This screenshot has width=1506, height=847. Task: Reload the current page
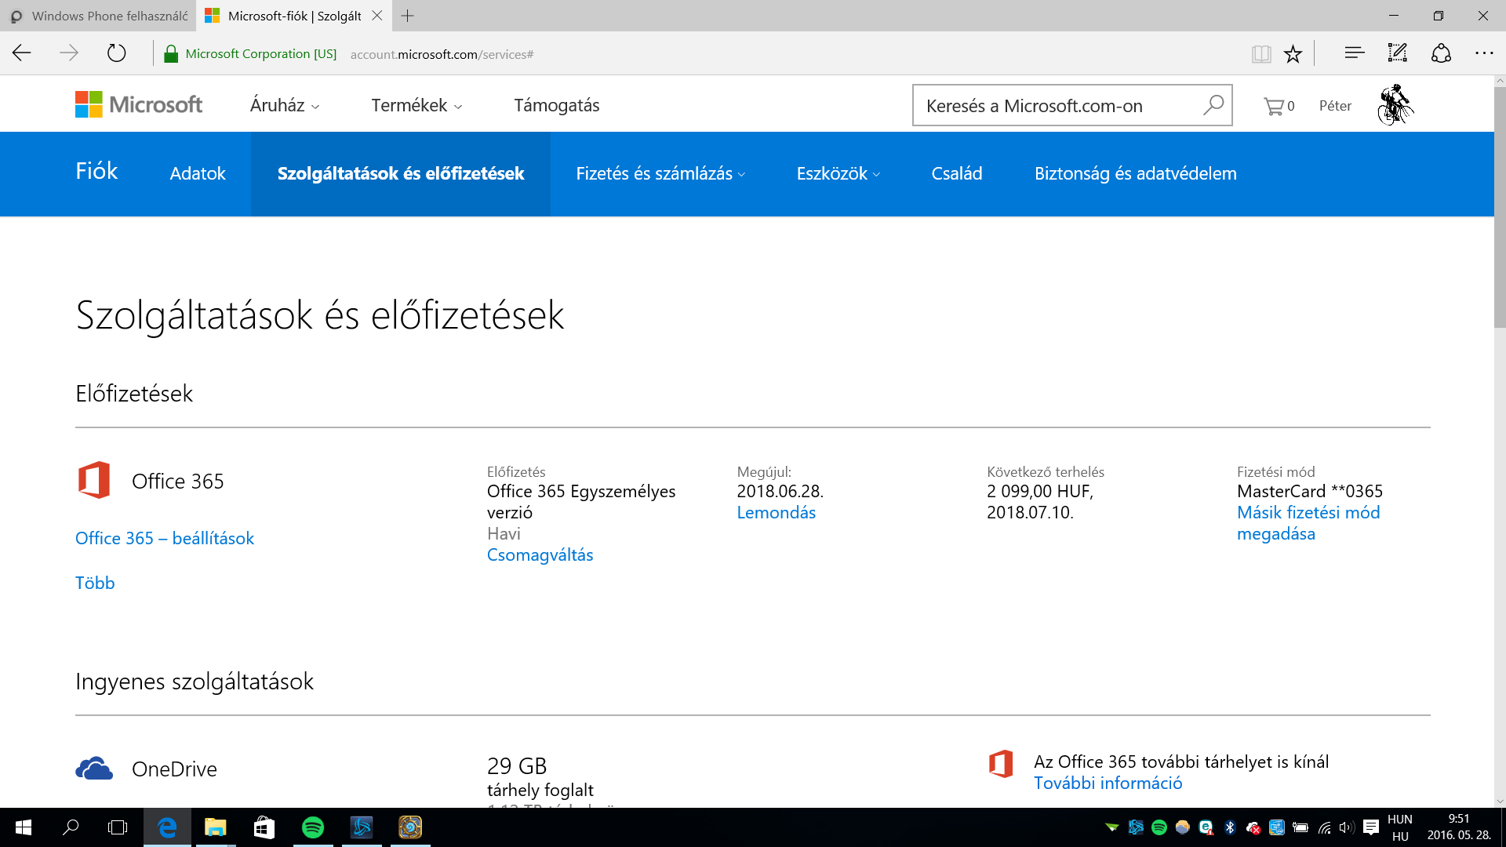click(116, 53)
